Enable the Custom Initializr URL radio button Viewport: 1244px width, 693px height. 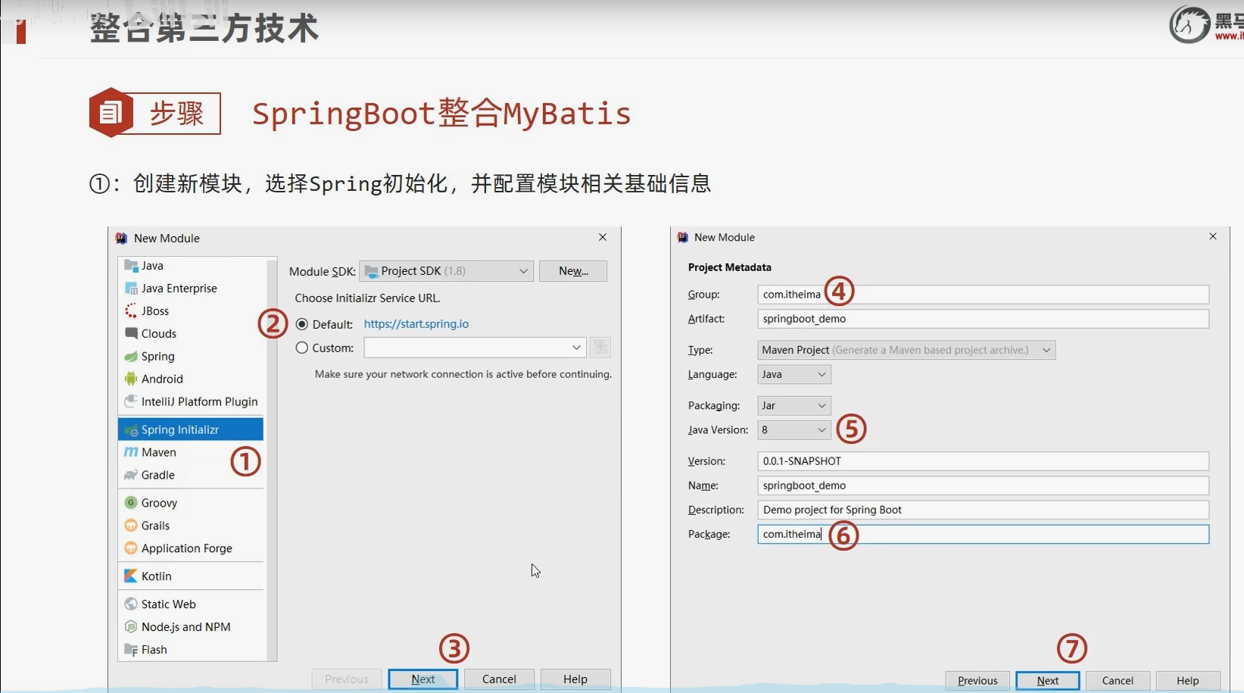[302, 348]
